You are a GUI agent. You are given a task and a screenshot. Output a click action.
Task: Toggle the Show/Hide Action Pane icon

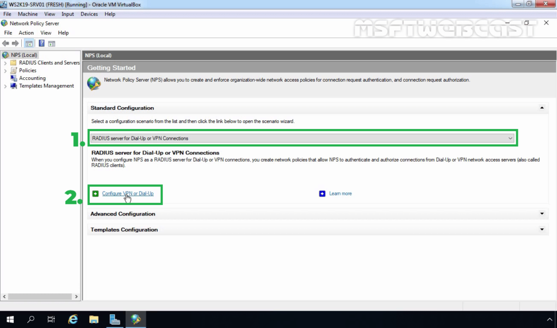[x=52, y=44]
